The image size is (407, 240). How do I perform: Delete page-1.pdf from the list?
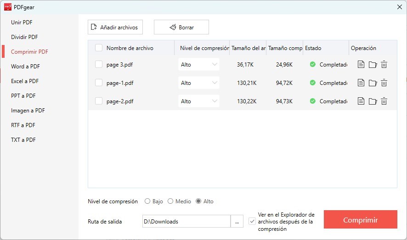[384, 83]
